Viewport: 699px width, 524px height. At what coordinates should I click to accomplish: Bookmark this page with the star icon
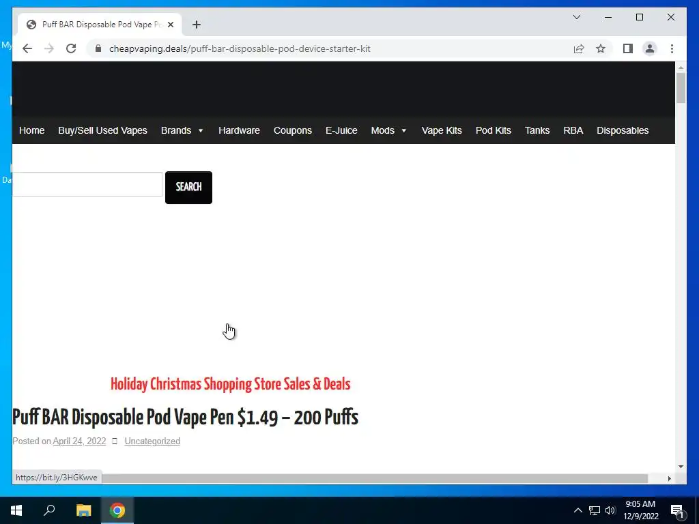(601, 48)
